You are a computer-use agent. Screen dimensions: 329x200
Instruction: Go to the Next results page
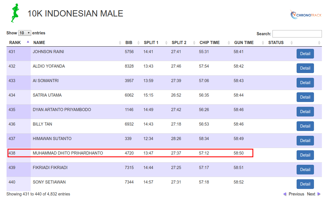click(x=311, y=194)
